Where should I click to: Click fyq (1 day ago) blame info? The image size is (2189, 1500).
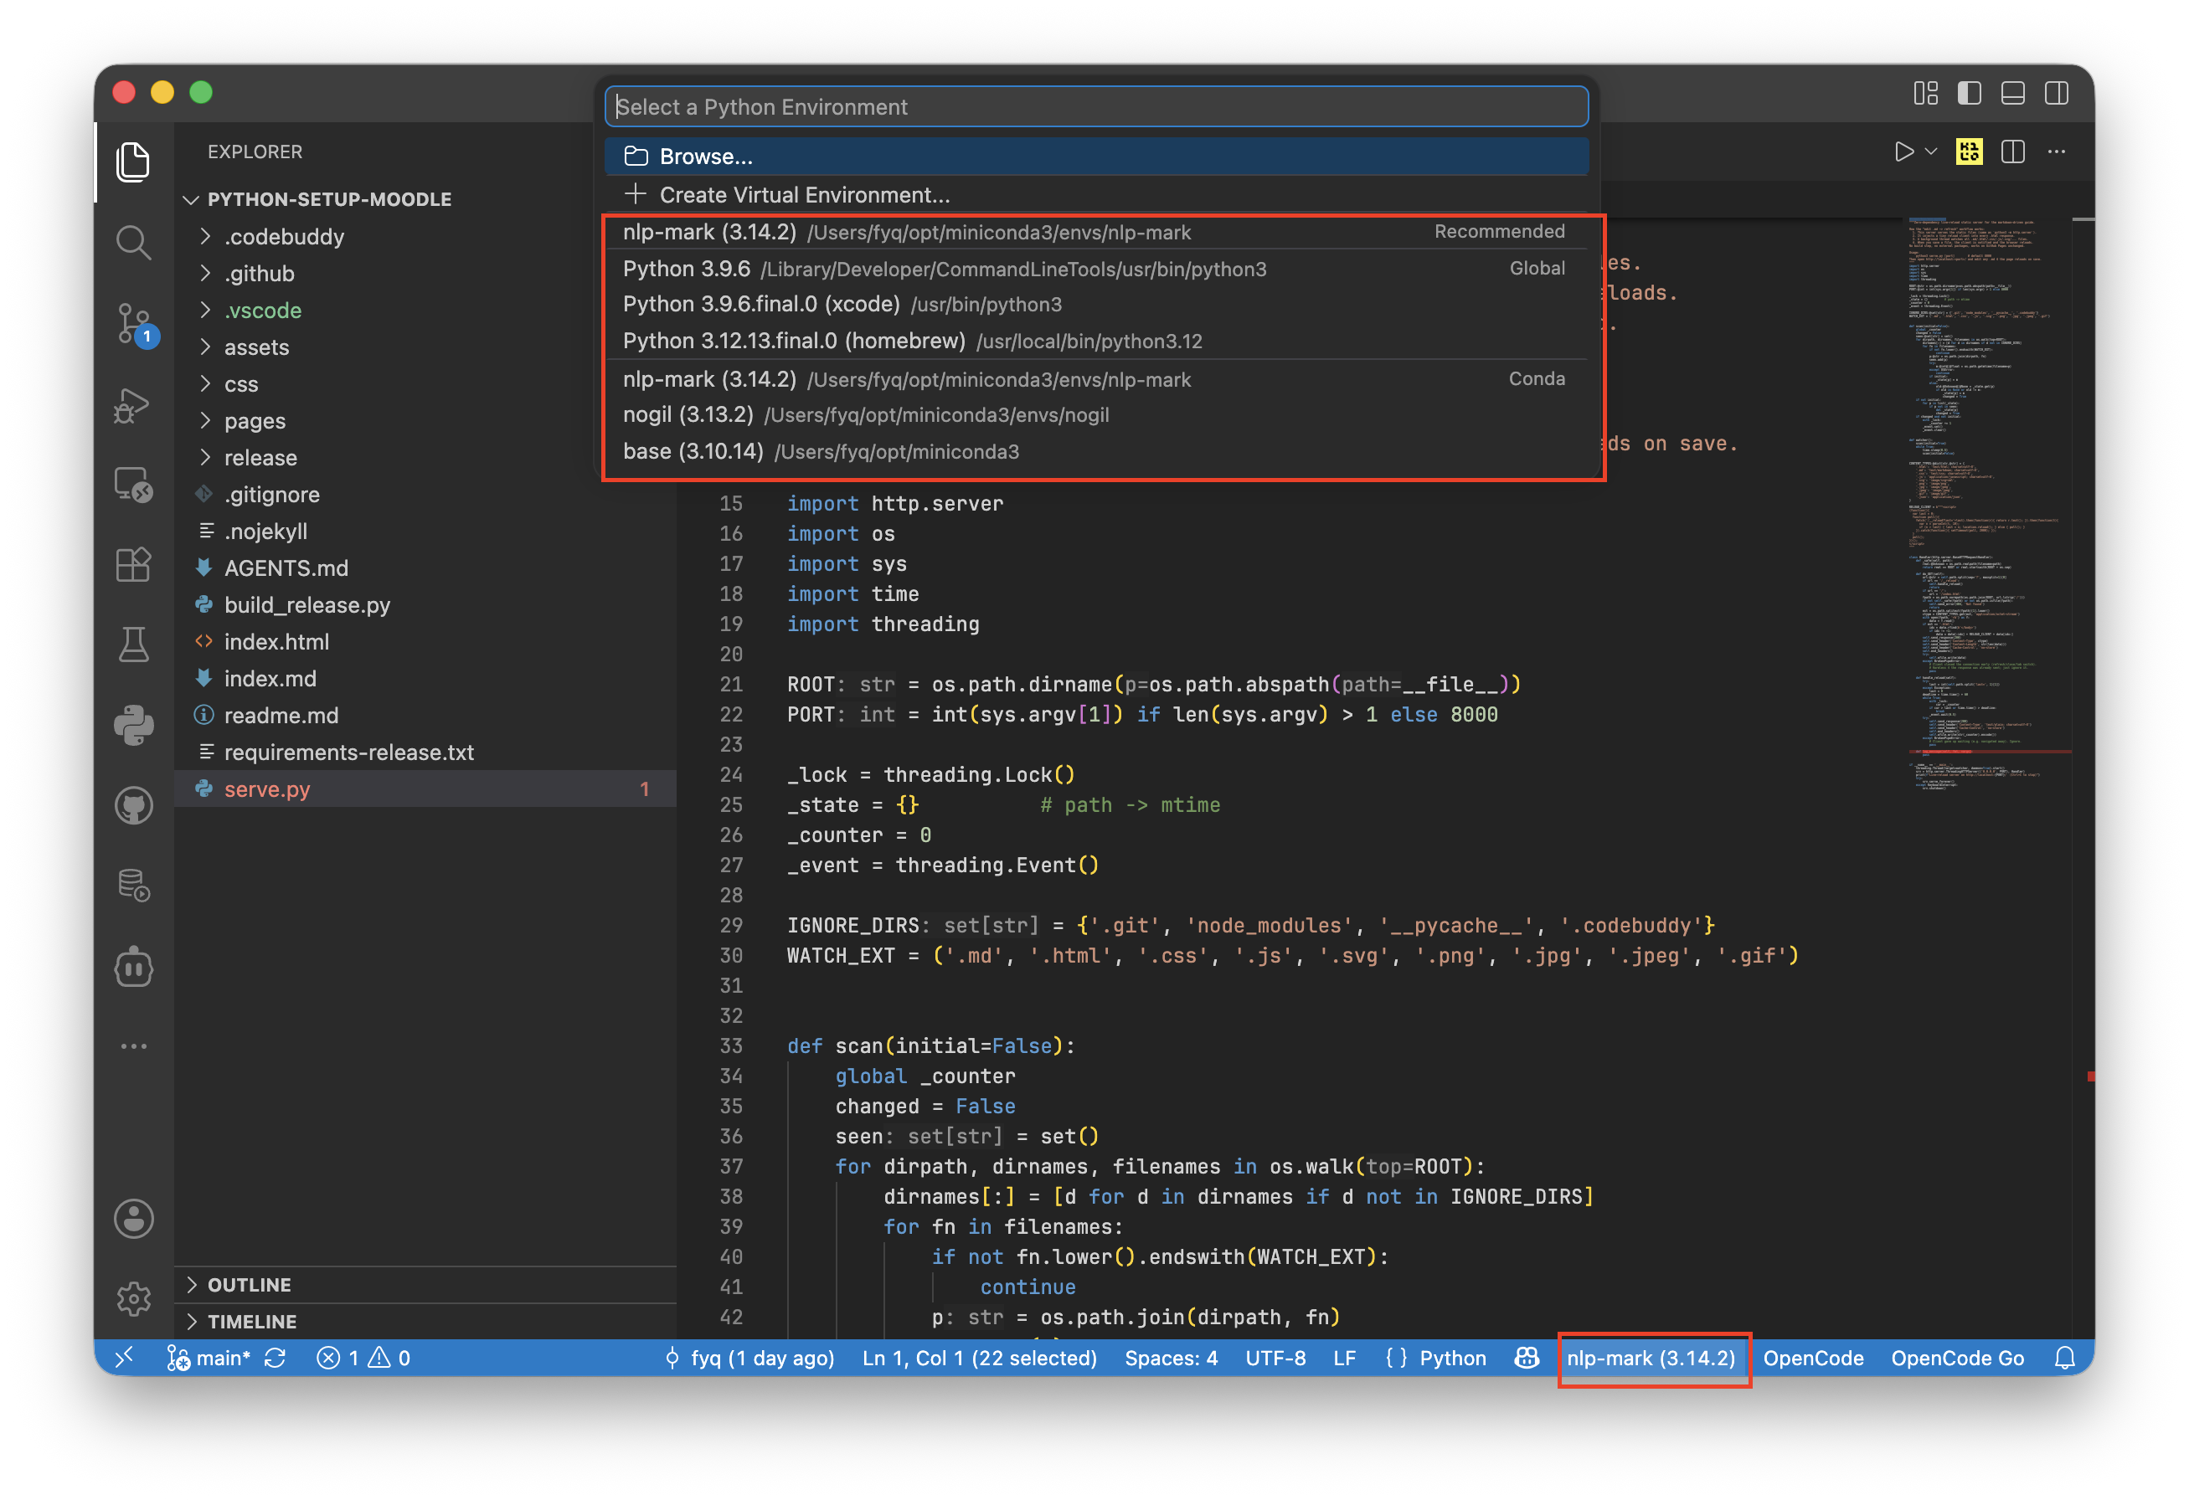(749, 1358)
